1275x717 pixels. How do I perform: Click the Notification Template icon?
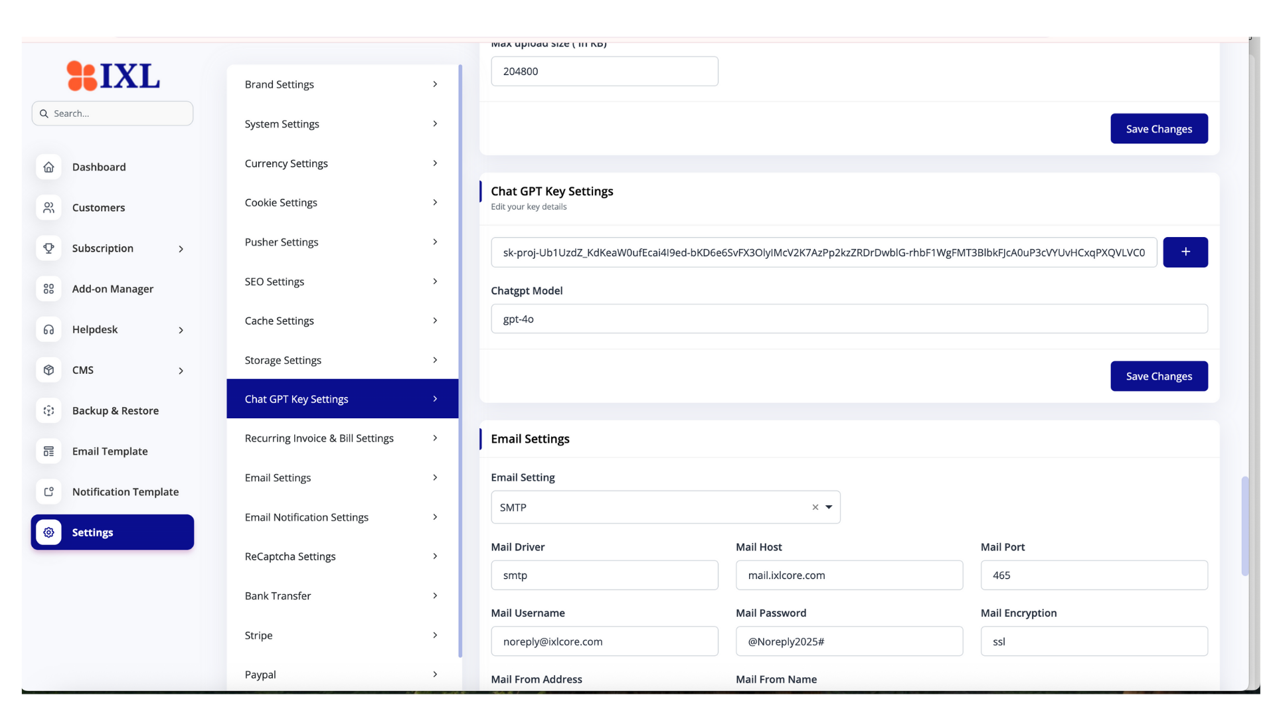(48, 492)
